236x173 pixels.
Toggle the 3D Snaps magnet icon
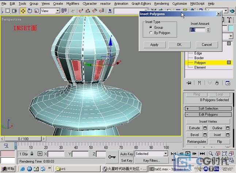[81, 11]
